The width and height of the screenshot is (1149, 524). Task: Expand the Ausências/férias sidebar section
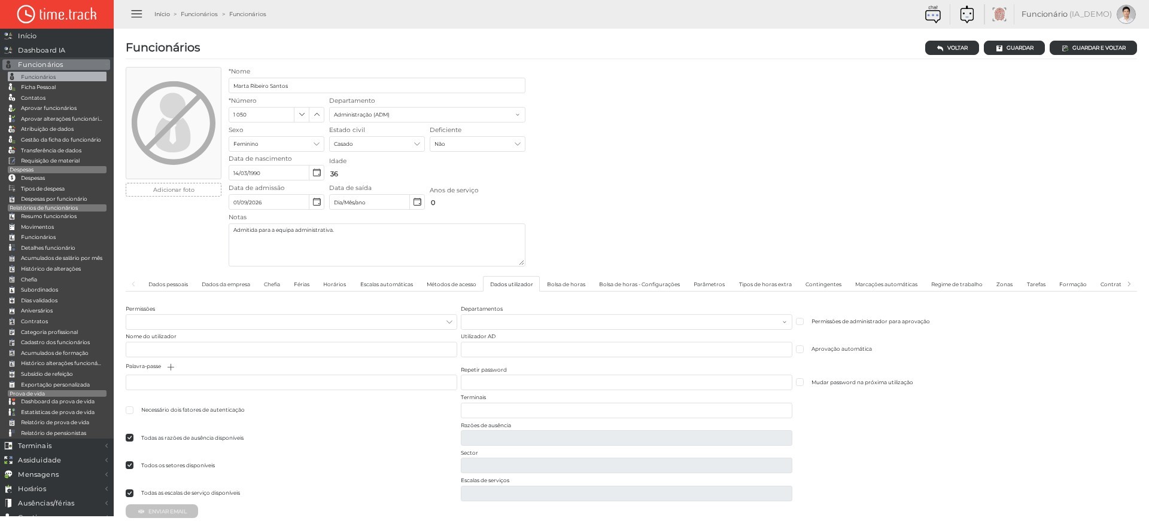56,503
